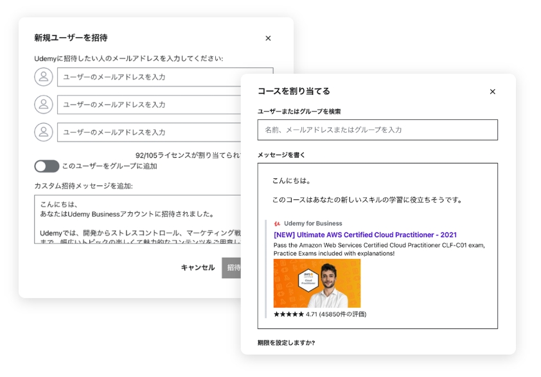The height and width of the screenshot is (377, 541).
Task: Click the あなたはUdemy Businessアカウントに招待されました line
Action: pos(127,214)
